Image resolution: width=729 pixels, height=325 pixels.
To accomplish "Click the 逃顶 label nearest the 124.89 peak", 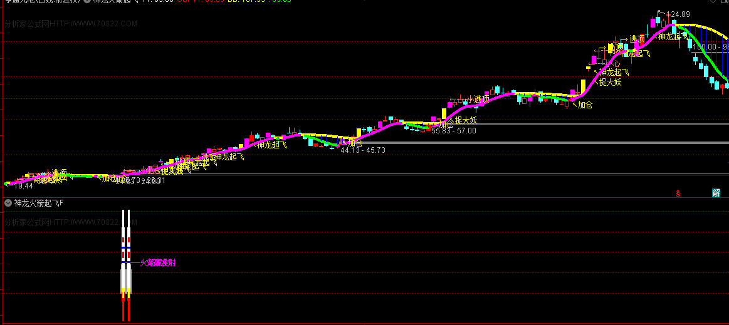I will click(637, 39).
